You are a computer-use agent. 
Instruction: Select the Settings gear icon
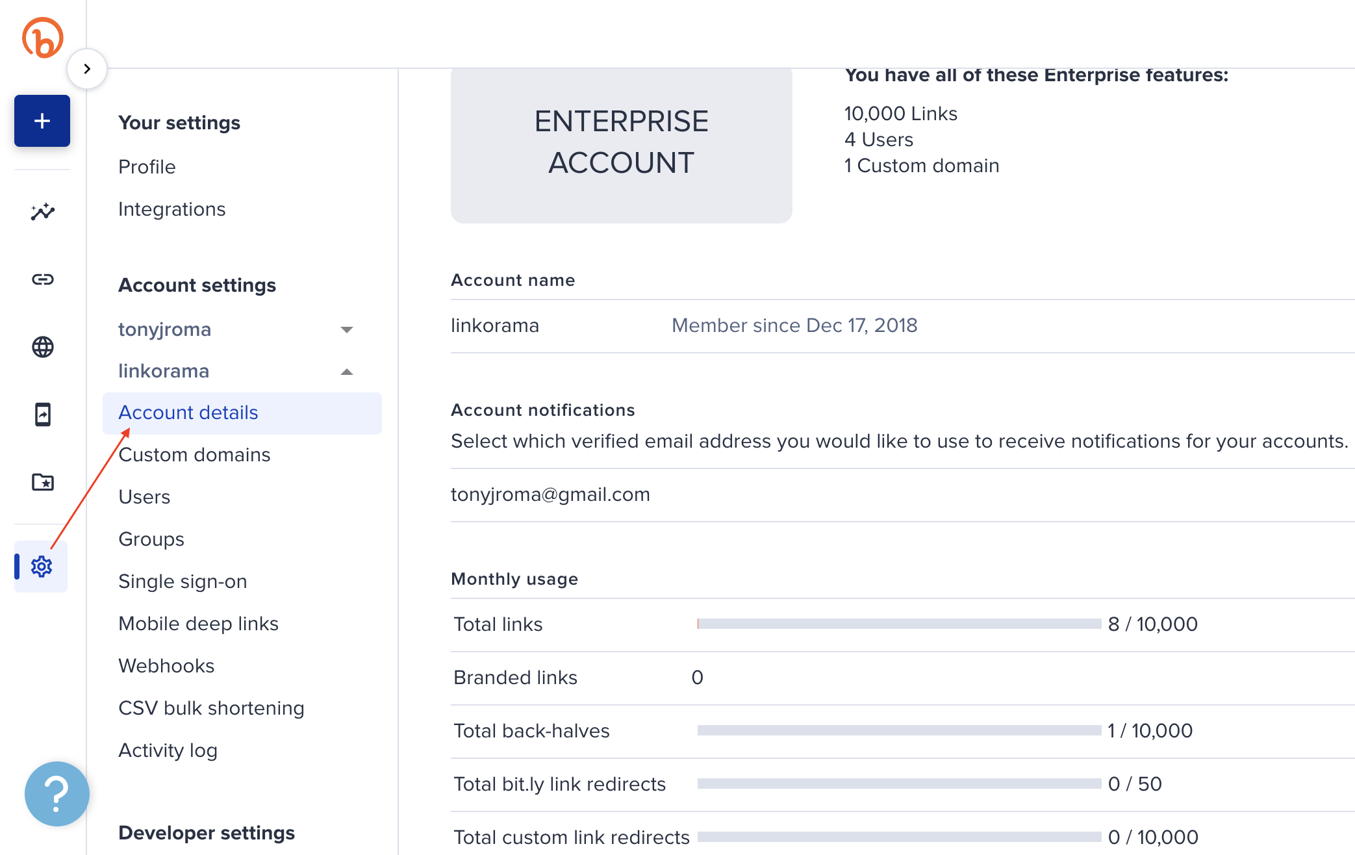[x=42, y=567]
